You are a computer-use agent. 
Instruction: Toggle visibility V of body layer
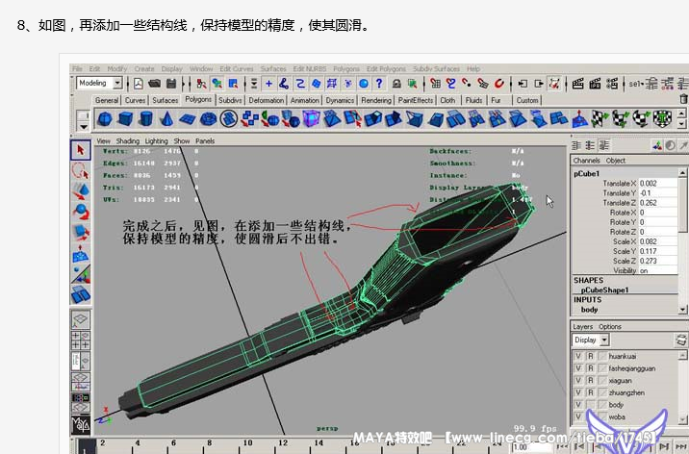(578, 405)
